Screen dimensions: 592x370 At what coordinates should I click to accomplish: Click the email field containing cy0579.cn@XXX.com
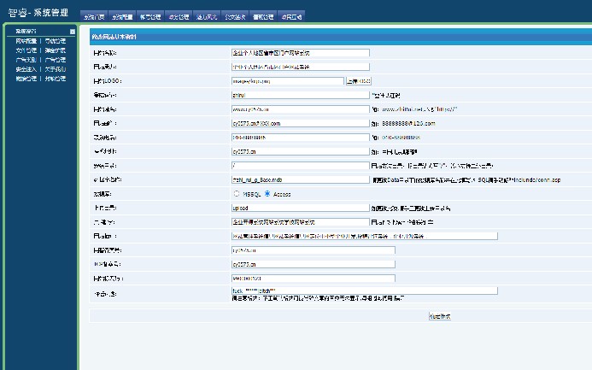[x=301, y=123]
